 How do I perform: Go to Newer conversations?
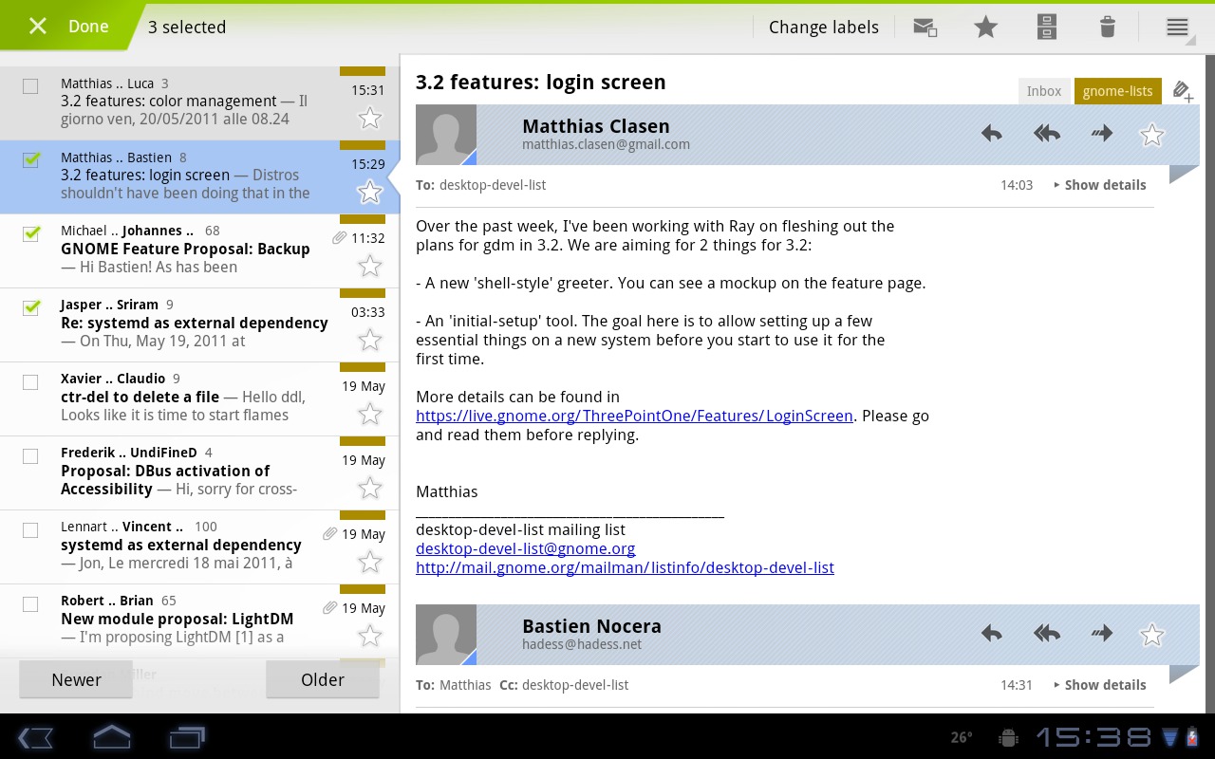point(76,679)
